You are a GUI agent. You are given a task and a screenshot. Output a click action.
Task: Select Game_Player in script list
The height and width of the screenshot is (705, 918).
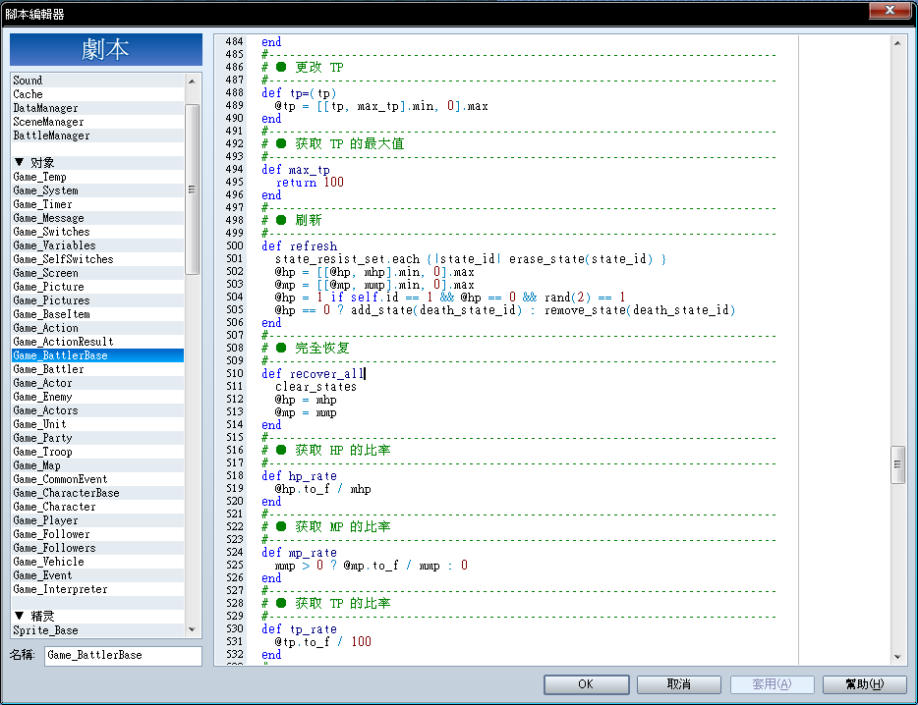coord(97,520)
